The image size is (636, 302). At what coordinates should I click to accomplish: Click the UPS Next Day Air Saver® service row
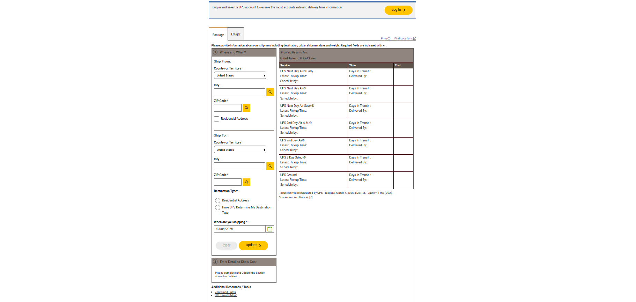click(346, 111)
